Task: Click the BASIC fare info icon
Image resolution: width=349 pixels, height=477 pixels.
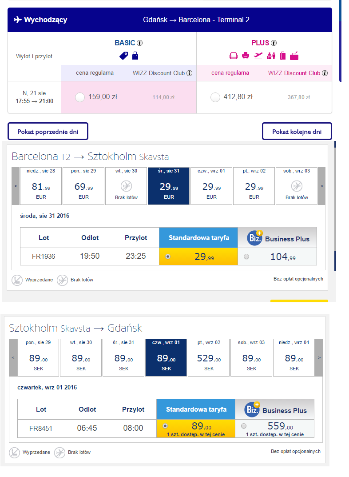Action: coord(140,43)
